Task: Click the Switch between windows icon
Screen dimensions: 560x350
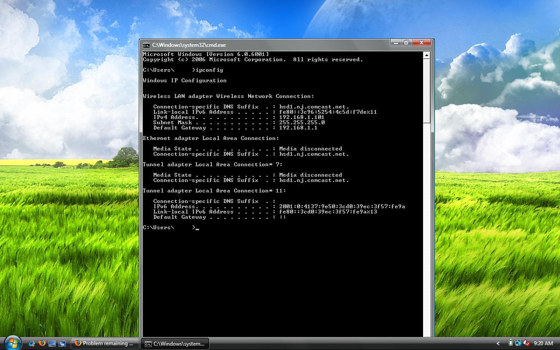Action: [62, 343]
